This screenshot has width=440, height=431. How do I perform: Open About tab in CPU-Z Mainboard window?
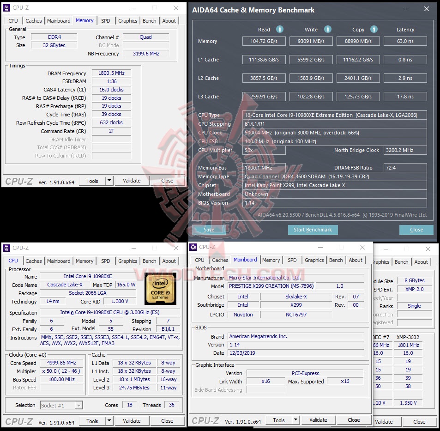356,260
